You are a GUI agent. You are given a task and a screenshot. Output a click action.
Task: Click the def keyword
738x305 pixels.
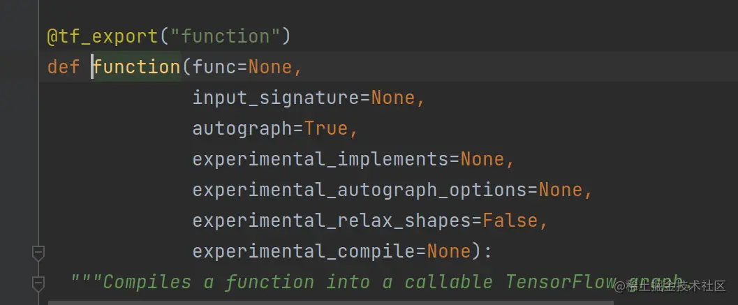click(x=64, y=67)
